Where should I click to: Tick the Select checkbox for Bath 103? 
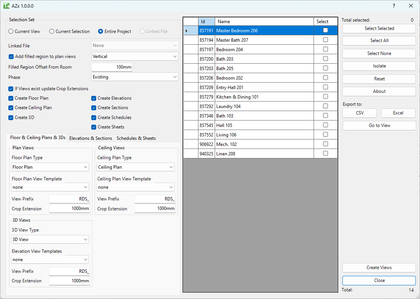(325, 116)
